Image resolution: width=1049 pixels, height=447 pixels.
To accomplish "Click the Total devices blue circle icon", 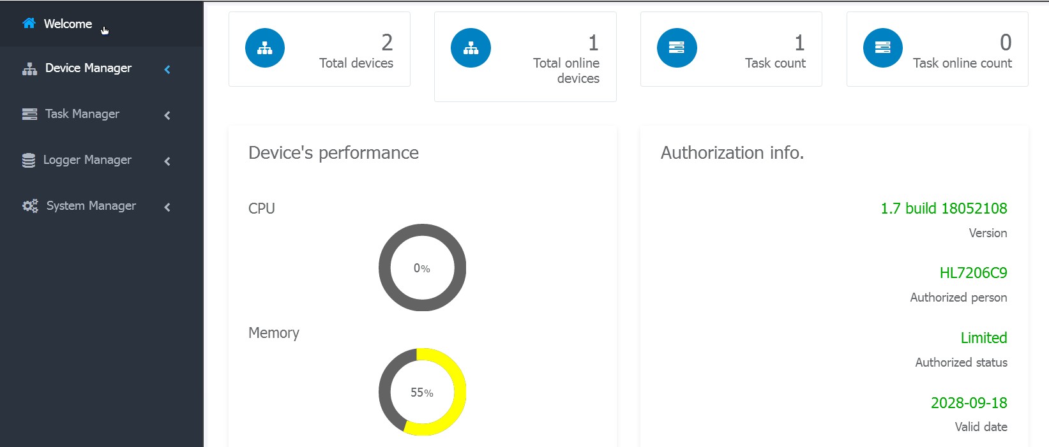I will (265, 48).
